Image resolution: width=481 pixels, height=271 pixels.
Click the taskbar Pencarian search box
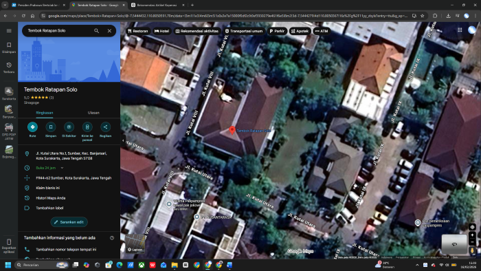tap(42, 265)
